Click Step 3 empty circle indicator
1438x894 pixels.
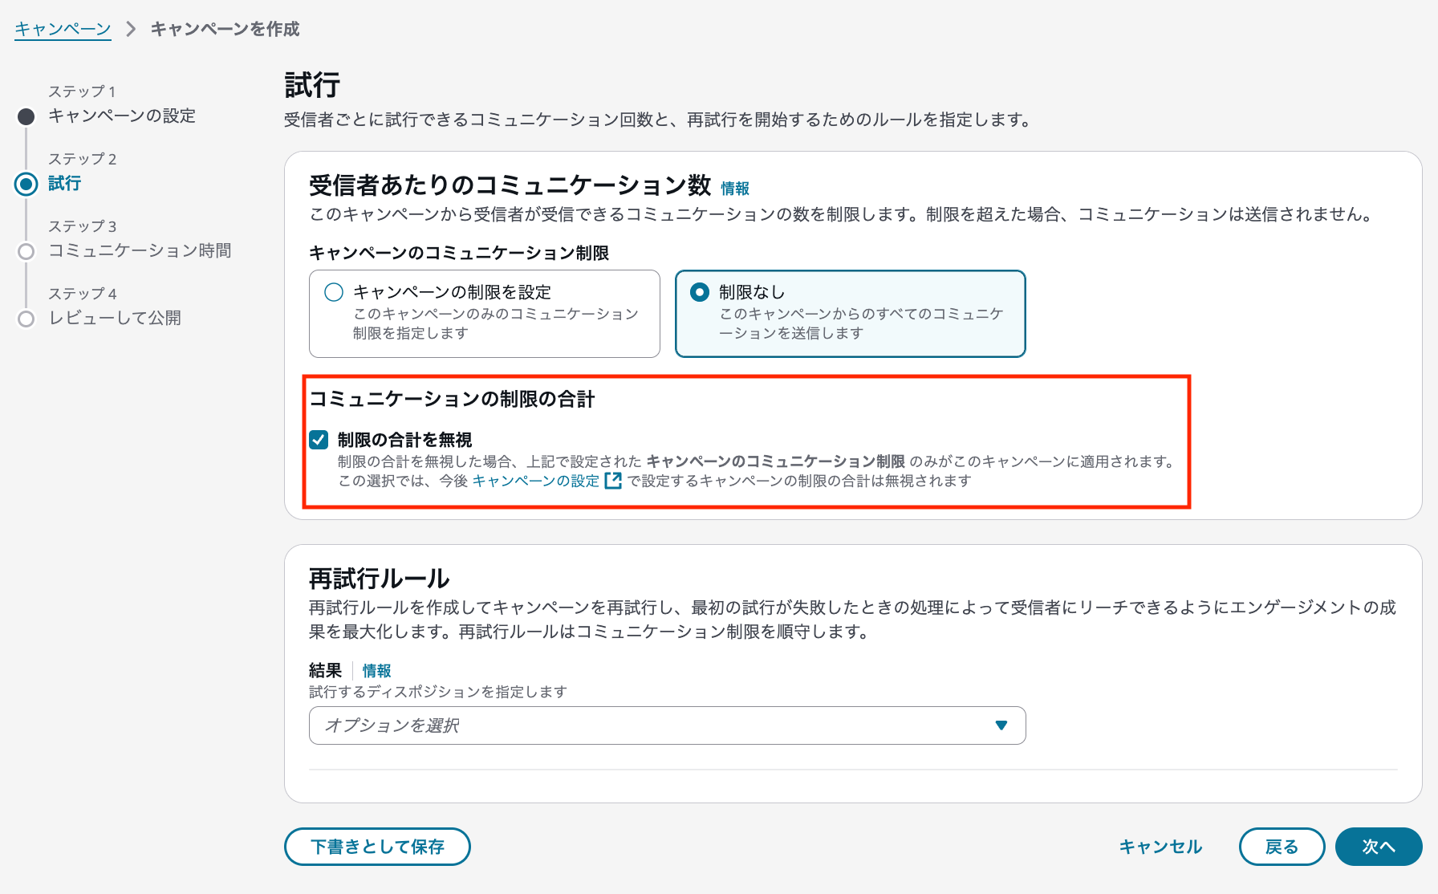pos(26,251)
